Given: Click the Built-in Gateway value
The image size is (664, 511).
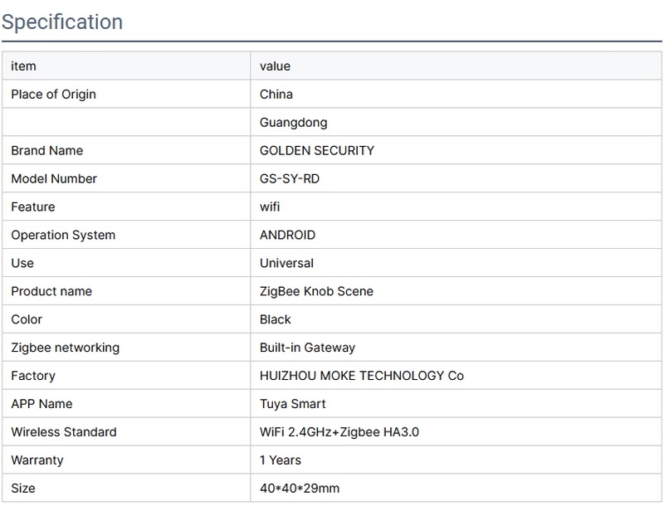Looking at the screenshot, I should pyautogui.click(x=307, y=348).
